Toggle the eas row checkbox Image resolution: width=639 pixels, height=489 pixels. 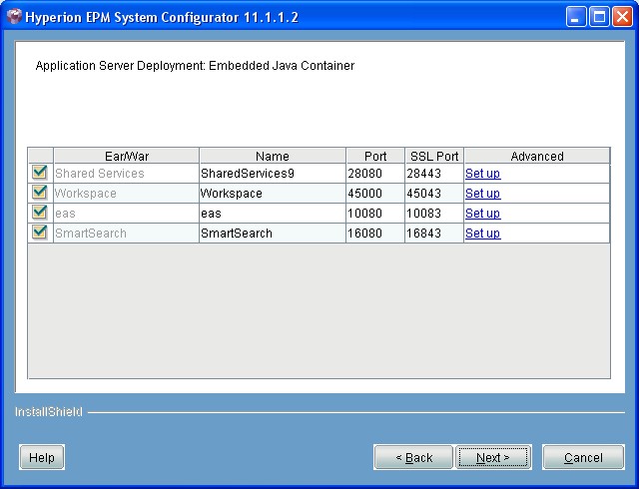(40, 213)
